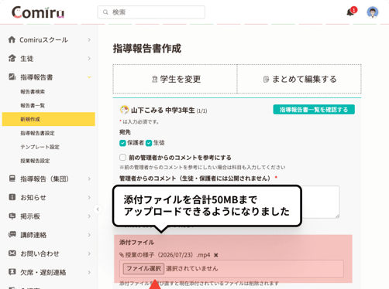Click the 講師連絡 chat icon
Screen dimensions: 389x289
click(x=12, y=234)
